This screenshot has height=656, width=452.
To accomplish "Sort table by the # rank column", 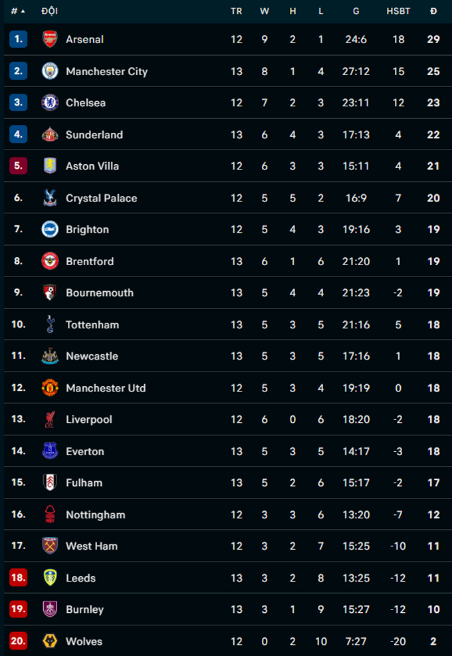I will (17, 11).
